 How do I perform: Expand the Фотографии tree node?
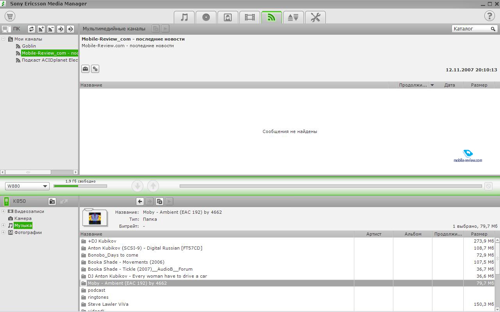pos(4,232)
